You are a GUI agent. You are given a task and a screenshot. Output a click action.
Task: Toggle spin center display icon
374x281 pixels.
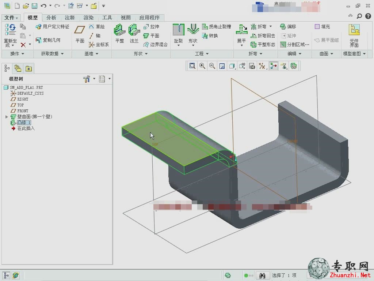(274, 66)
